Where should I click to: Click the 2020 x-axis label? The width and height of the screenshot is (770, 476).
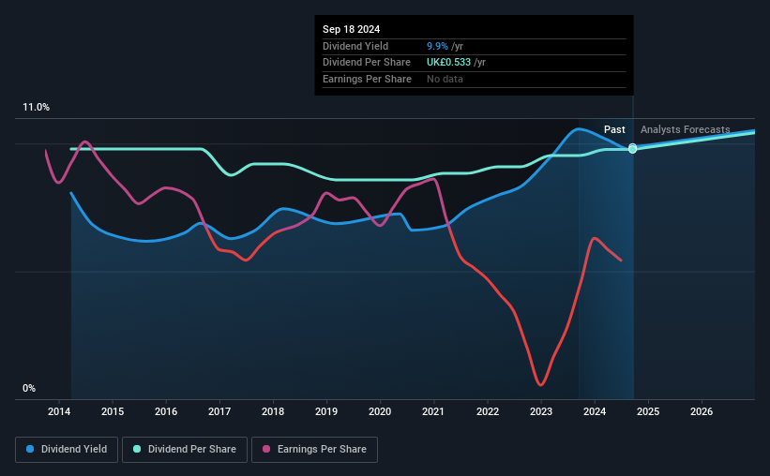point(380,411)
